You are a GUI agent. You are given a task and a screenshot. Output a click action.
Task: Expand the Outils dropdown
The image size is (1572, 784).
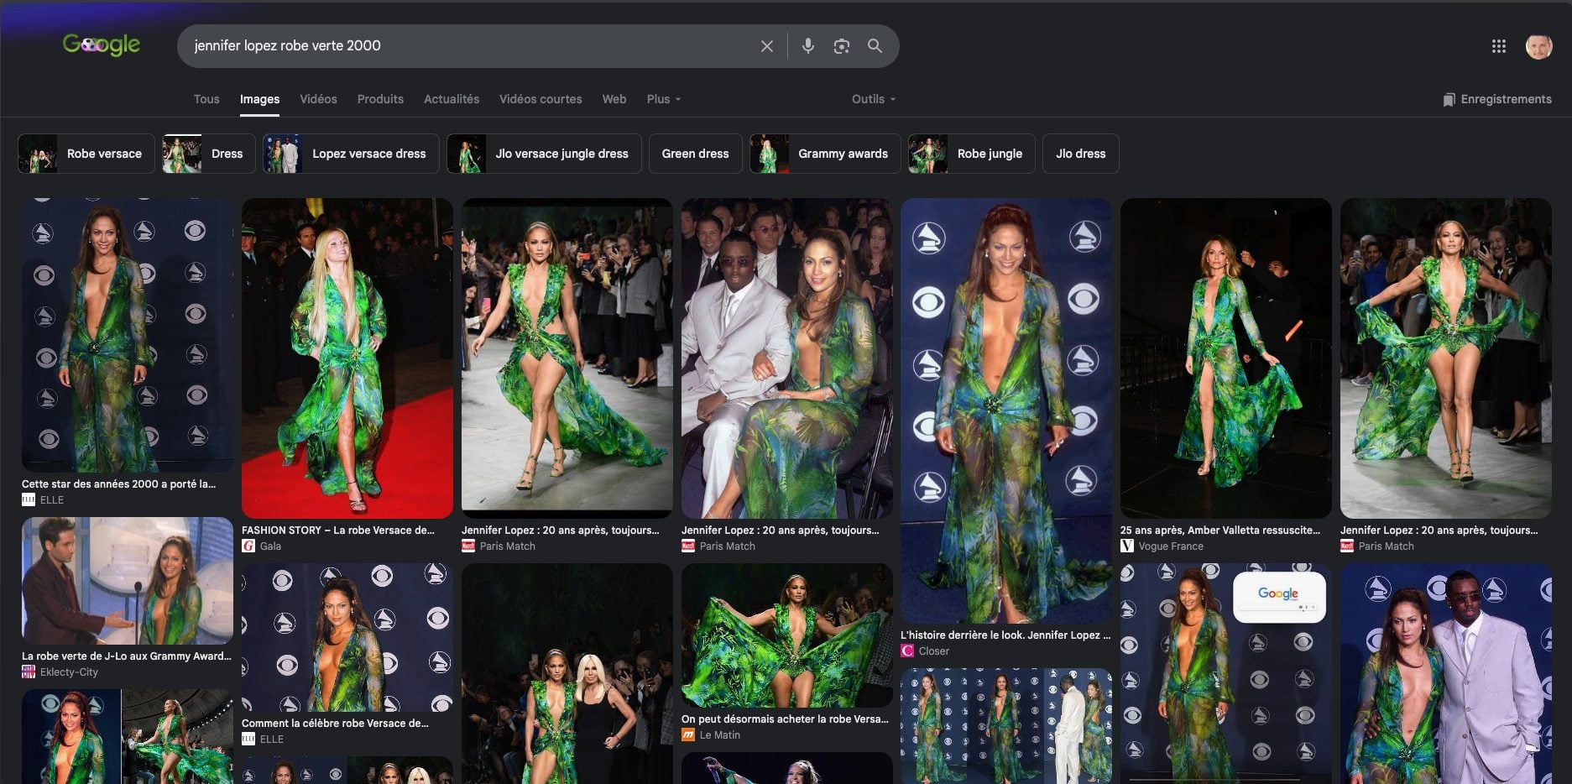point(874,99)
